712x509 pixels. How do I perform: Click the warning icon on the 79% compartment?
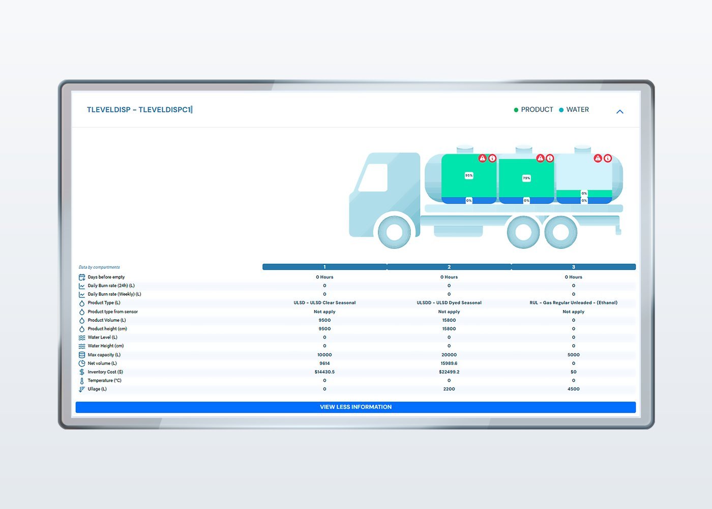point(540,158)
